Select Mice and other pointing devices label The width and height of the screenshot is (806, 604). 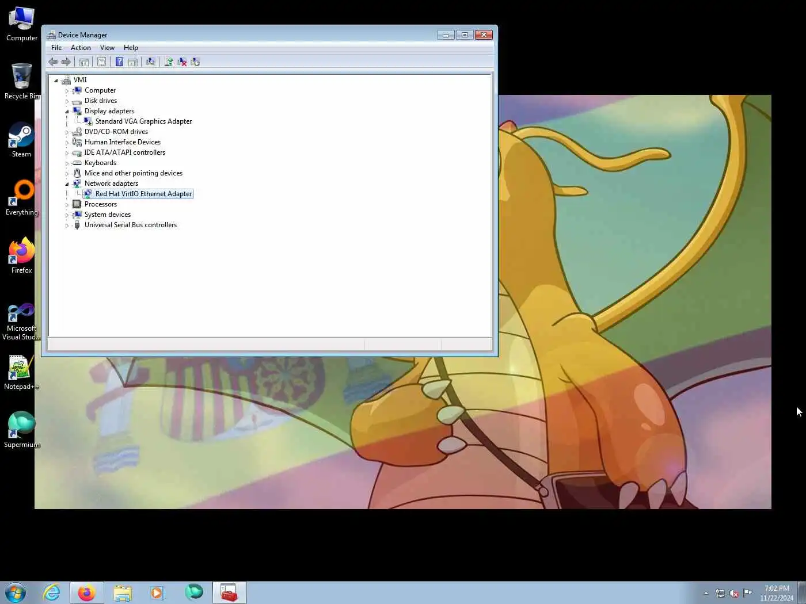133,173
